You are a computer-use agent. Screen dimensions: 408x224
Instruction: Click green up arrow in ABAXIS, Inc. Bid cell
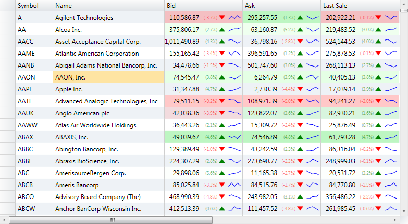pyautogui.click(x=222, y=137)
